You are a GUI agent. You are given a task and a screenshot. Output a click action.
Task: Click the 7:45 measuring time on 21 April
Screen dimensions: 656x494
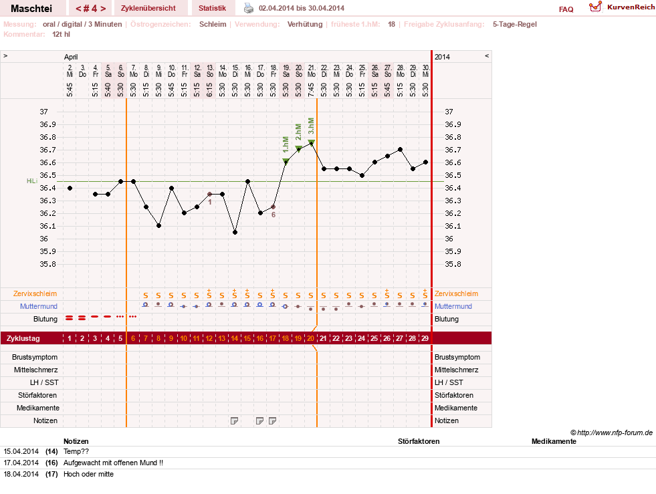point(311,90)
